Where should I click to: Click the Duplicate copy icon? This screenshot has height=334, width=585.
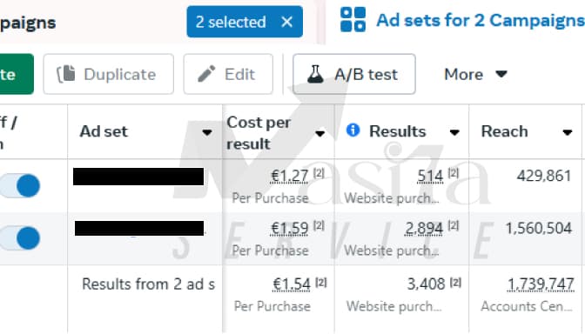(x=66, y=74)
